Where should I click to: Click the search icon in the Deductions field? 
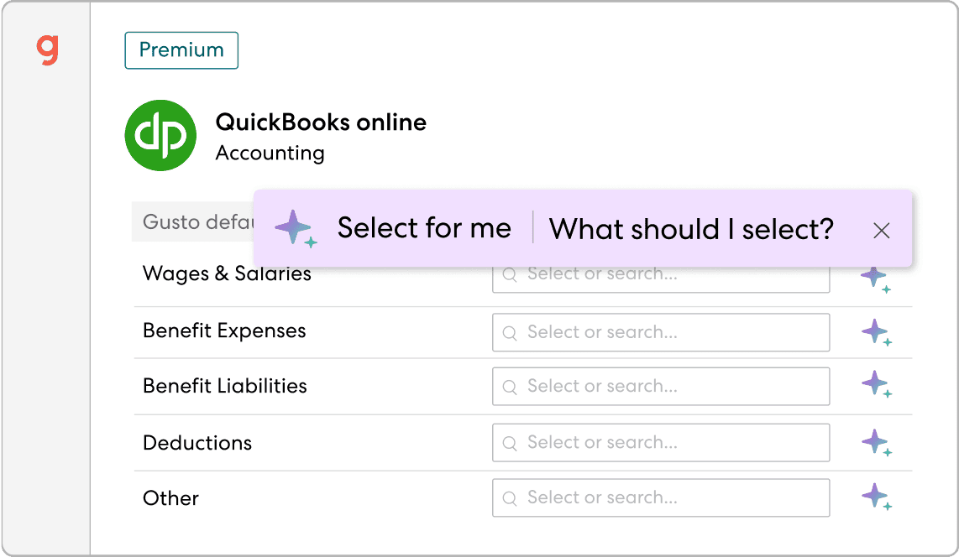pyautogui.click(x=510, y=443)
